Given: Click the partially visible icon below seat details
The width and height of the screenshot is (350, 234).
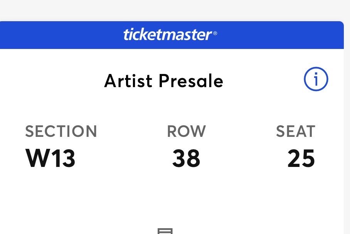Looking at the screenshot, I should click(165, 231).
